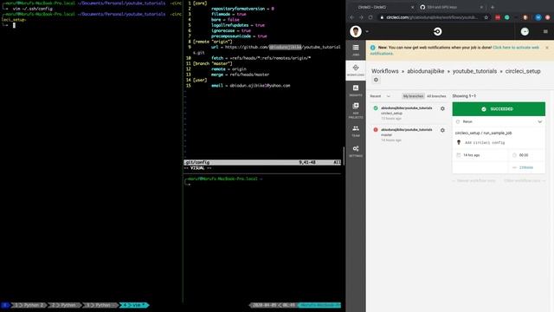Close the CircleCI browser tab
The image size is (554, 312).
point(412,7)
